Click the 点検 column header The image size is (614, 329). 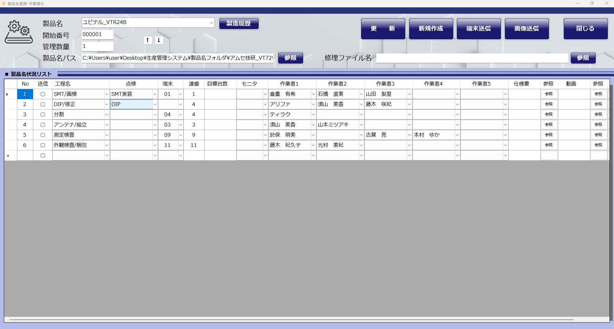(134, 84)
